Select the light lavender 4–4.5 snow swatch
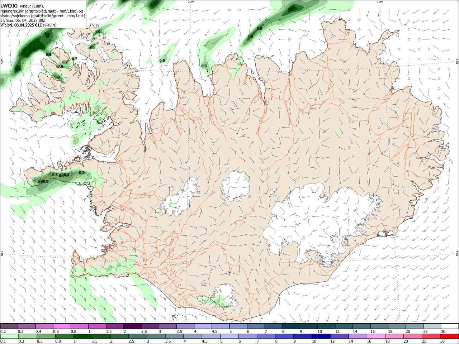Viewport: 459px width, 344px height. tap(203, 326)
